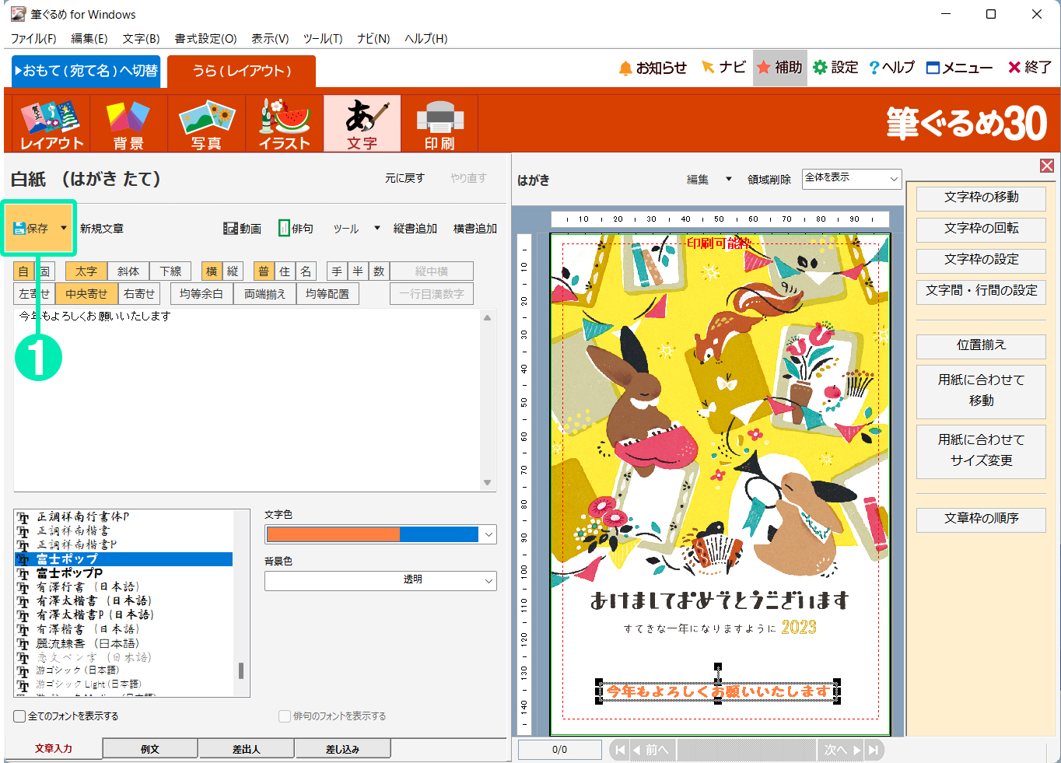This screenshot has height=763, width=1061.
Task: Select the 背景 background icon
Action: tap(128, 124)
